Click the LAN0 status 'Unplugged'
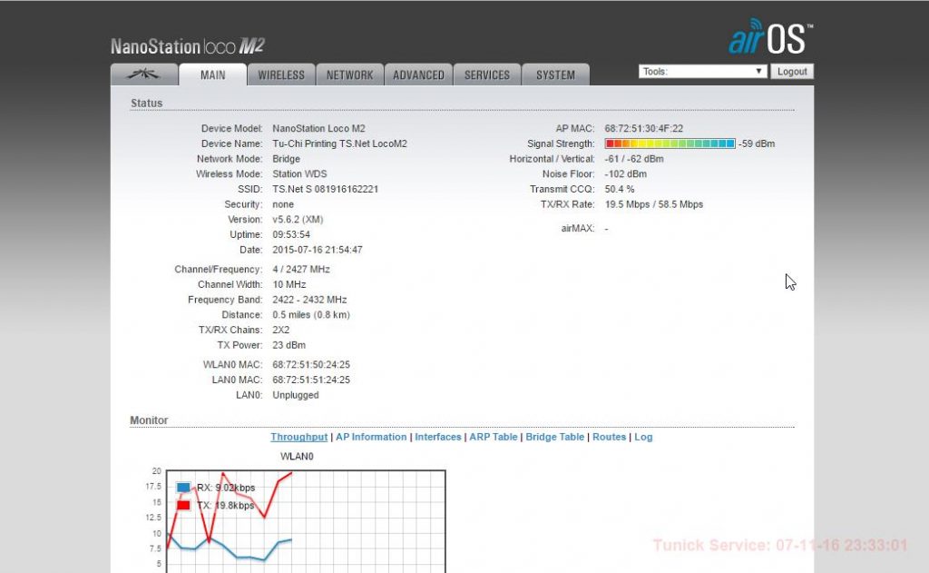Image resolution: width=929 pixels, height=573 pixels. pyautogui.click(x=296, y=395)
